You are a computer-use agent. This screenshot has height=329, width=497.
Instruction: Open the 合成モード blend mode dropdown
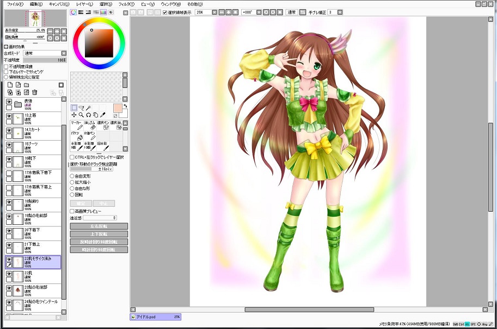click(x=64, y=53)
